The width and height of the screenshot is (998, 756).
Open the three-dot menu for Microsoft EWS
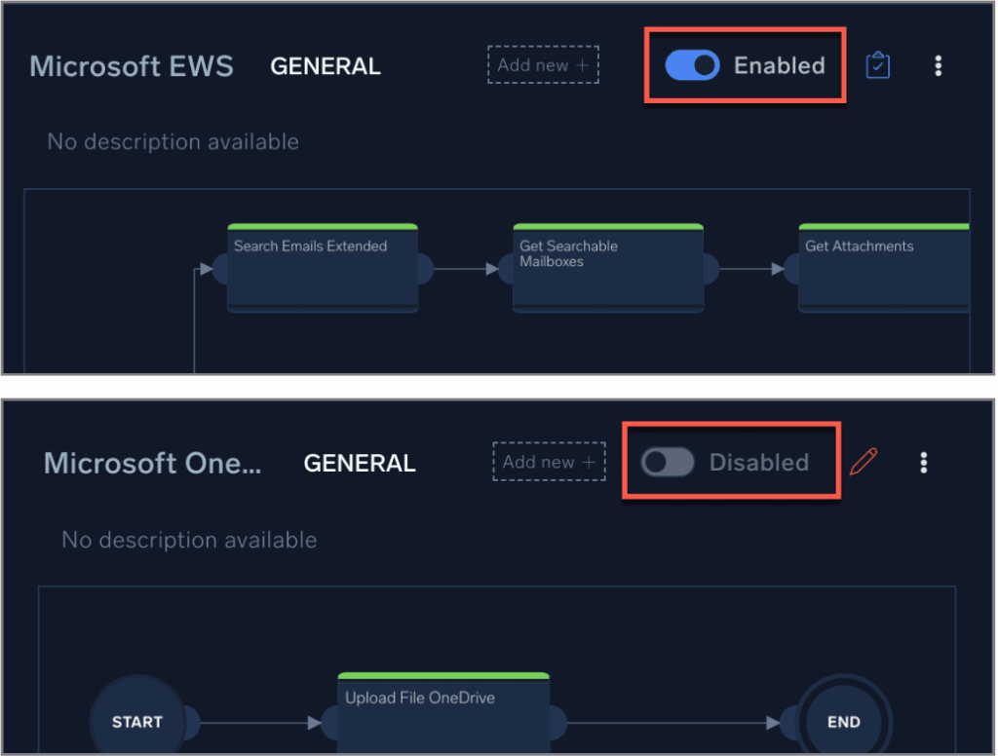(938, 65)
